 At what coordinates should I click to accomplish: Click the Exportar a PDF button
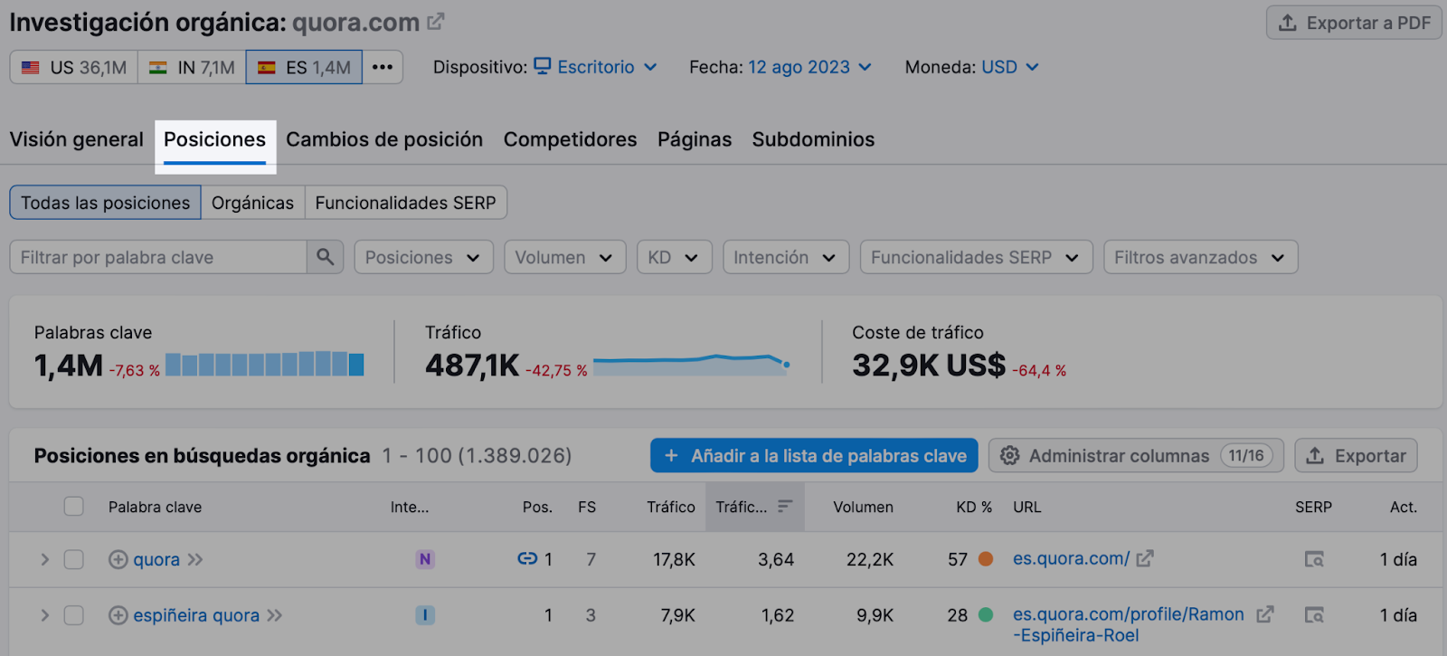click(1354, 23)
